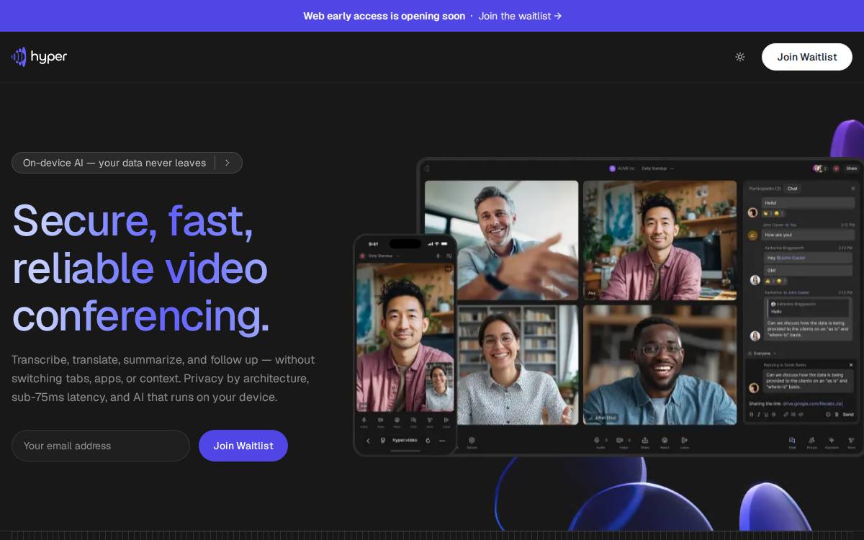Click the hyper.video address in the phone mockup
Image resolution: width=864 pixels, height=540 pixels.
(x=405, y=441)
